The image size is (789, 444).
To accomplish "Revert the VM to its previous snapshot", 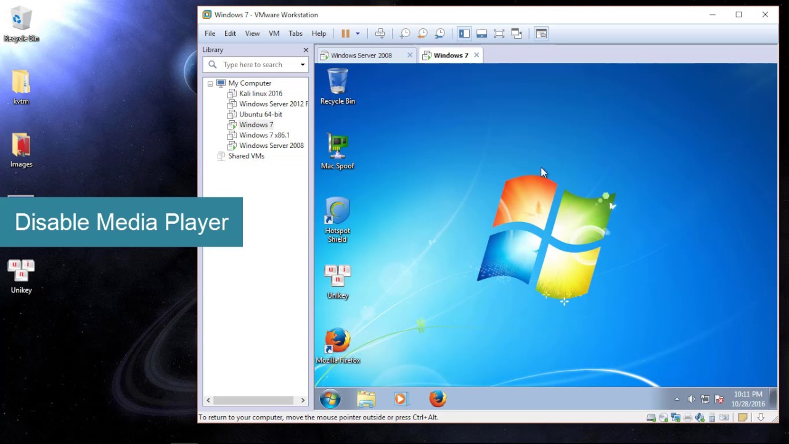I will 423,33.
